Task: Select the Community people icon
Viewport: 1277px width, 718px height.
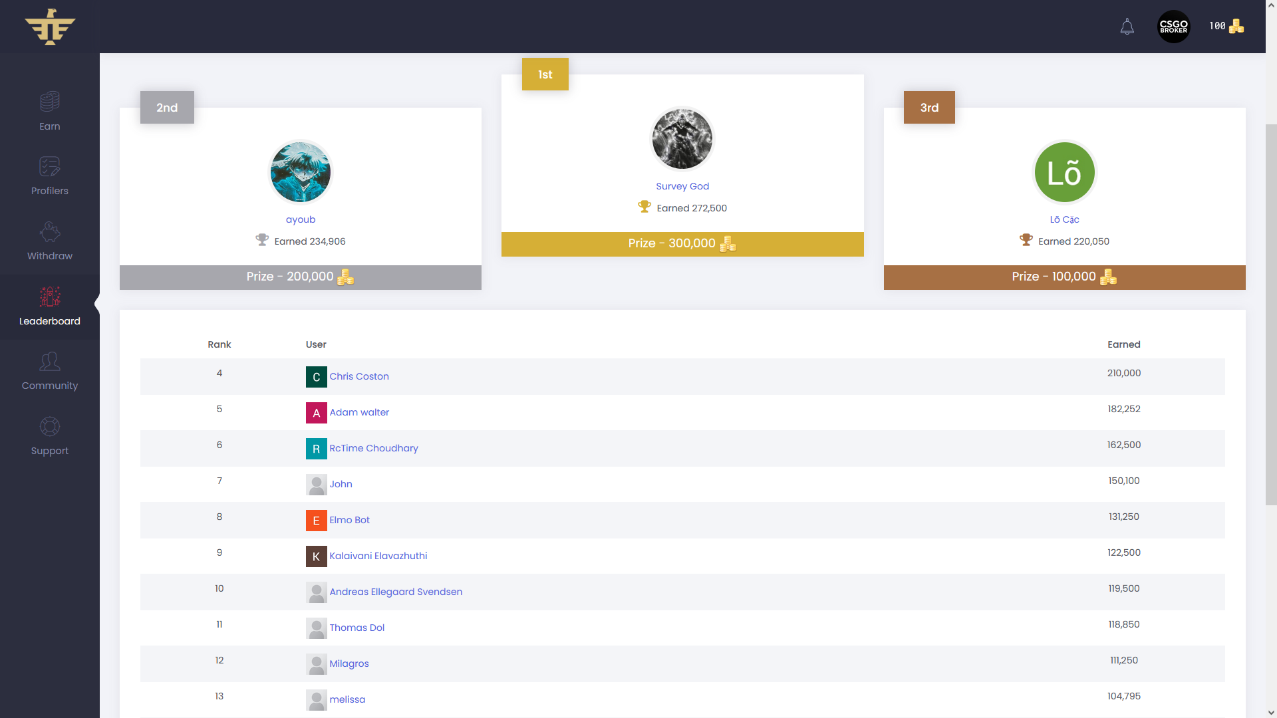Action: [x=49, y=360]
